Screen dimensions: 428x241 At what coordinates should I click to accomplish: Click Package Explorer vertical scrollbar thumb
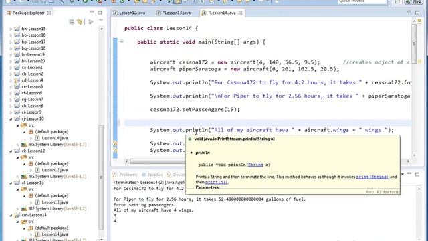(x=101, y=177)
